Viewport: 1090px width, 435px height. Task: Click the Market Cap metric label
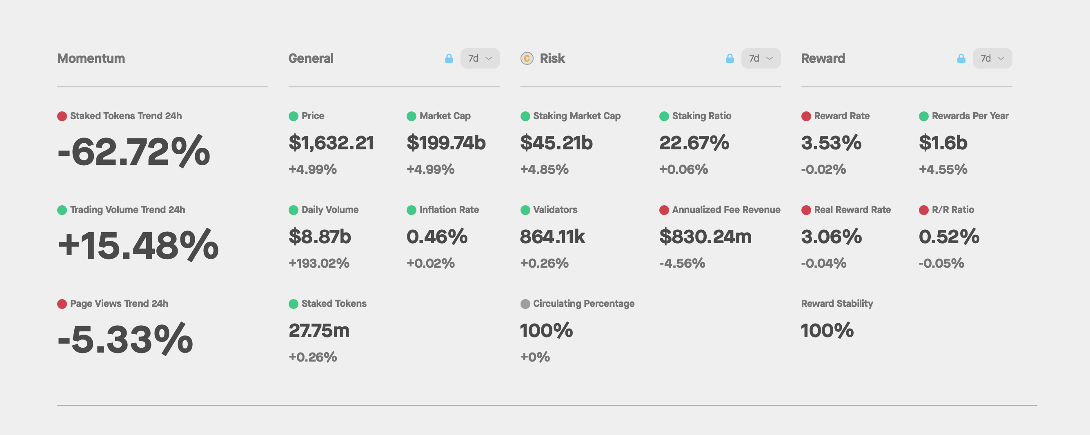point(445,116)
